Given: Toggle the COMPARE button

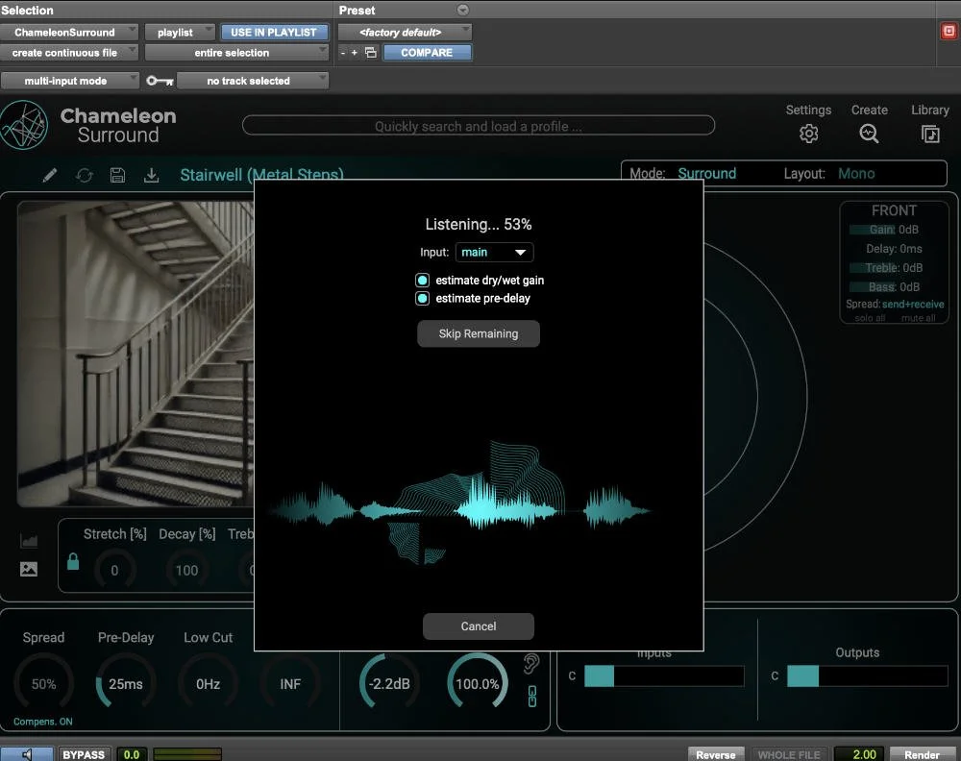Looking at the screenshot, I should [428, 53].
